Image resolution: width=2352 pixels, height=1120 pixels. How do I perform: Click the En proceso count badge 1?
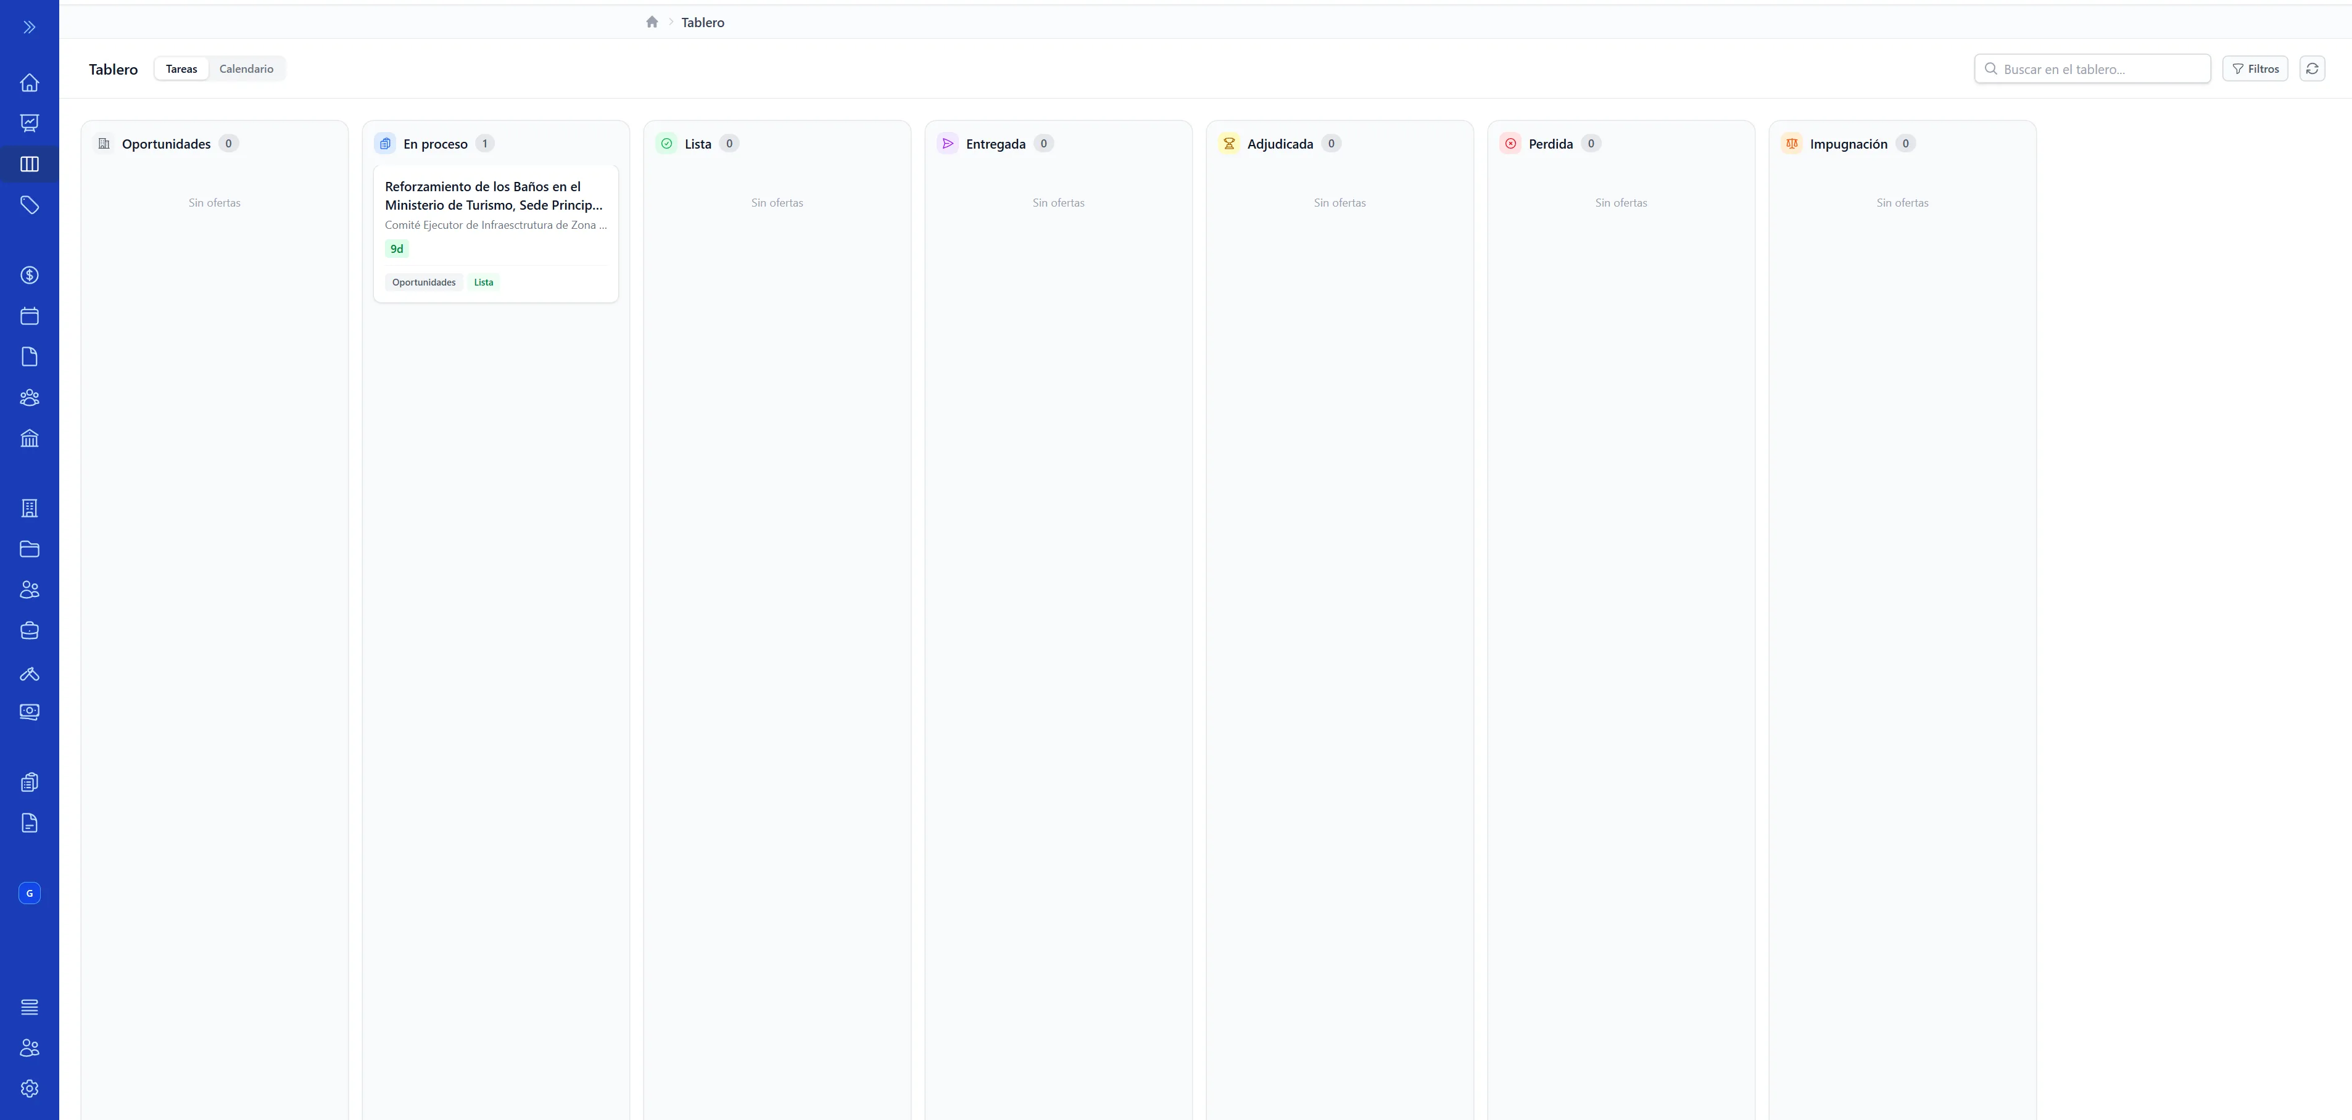coord(485,143)
